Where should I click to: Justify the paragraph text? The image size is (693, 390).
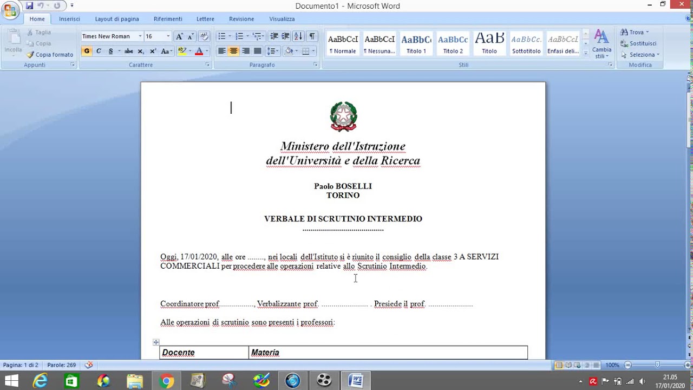click(x=257, y=51)
